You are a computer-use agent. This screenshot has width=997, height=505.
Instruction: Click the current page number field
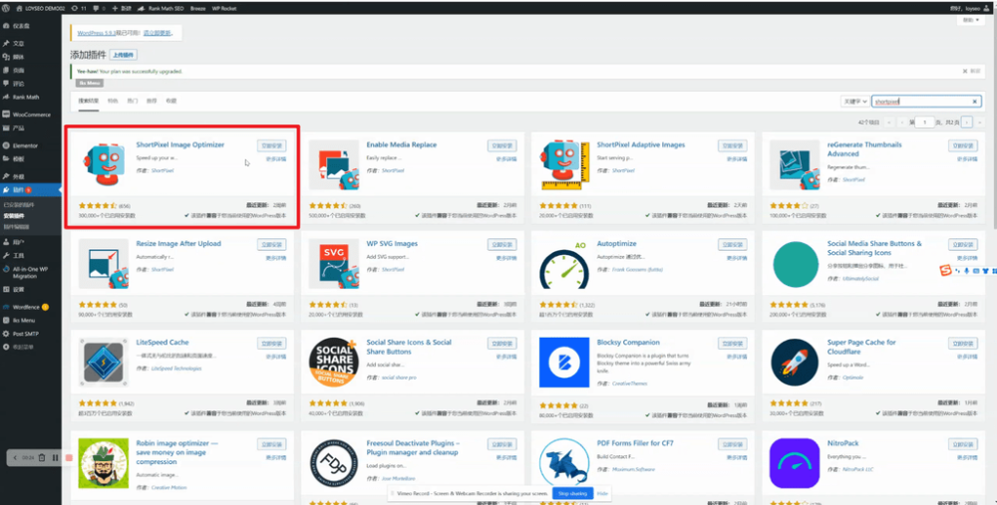(x=925, y=122)
